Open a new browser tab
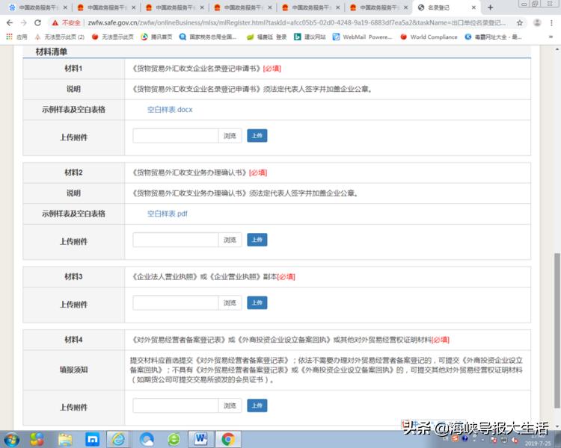561x448 pixels. click(490, 7)
